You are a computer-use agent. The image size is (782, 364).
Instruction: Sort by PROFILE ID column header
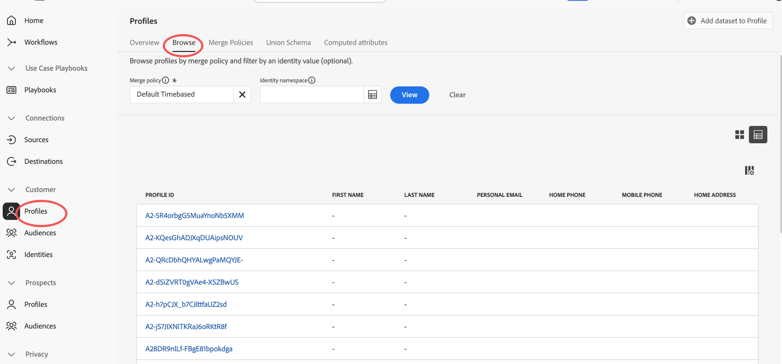(x=159, y=195)
